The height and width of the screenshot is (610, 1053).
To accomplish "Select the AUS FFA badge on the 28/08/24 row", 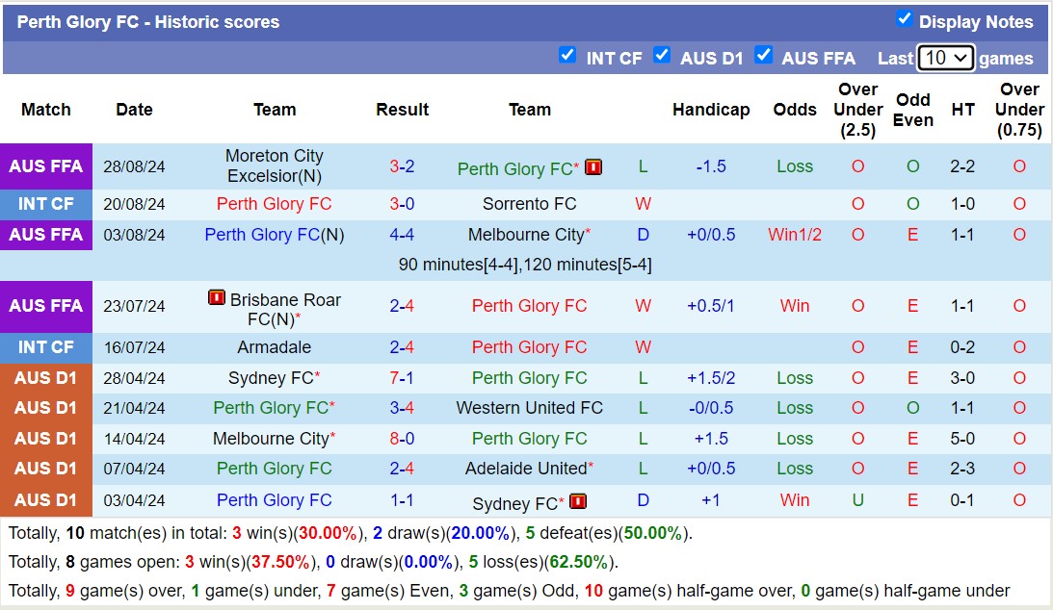I will click(46, 166).
